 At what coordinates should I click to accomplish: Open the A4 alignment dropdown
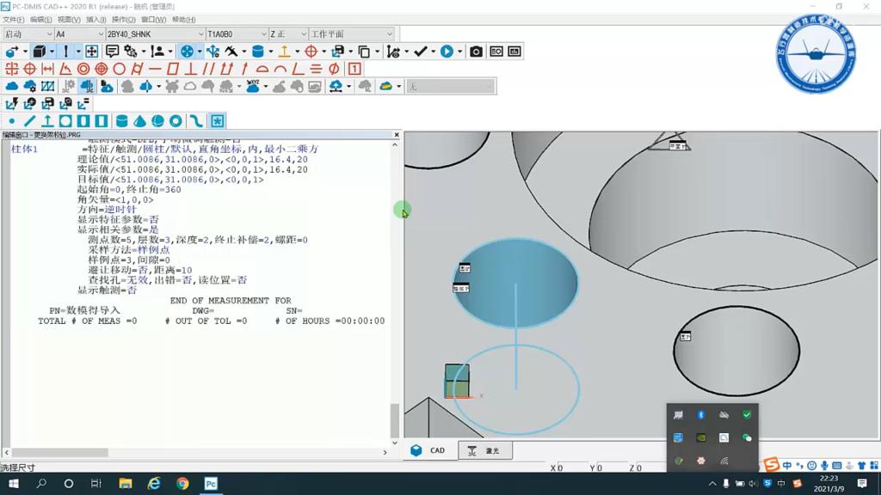point(80,34)
